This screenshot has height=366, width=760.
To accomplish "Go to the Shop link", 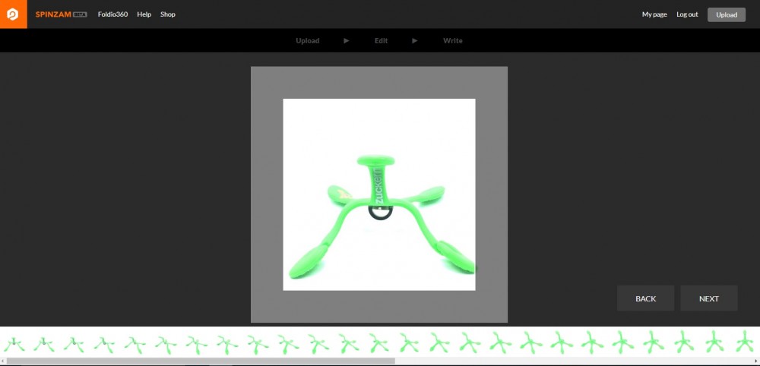I will [x=168, y=14].
